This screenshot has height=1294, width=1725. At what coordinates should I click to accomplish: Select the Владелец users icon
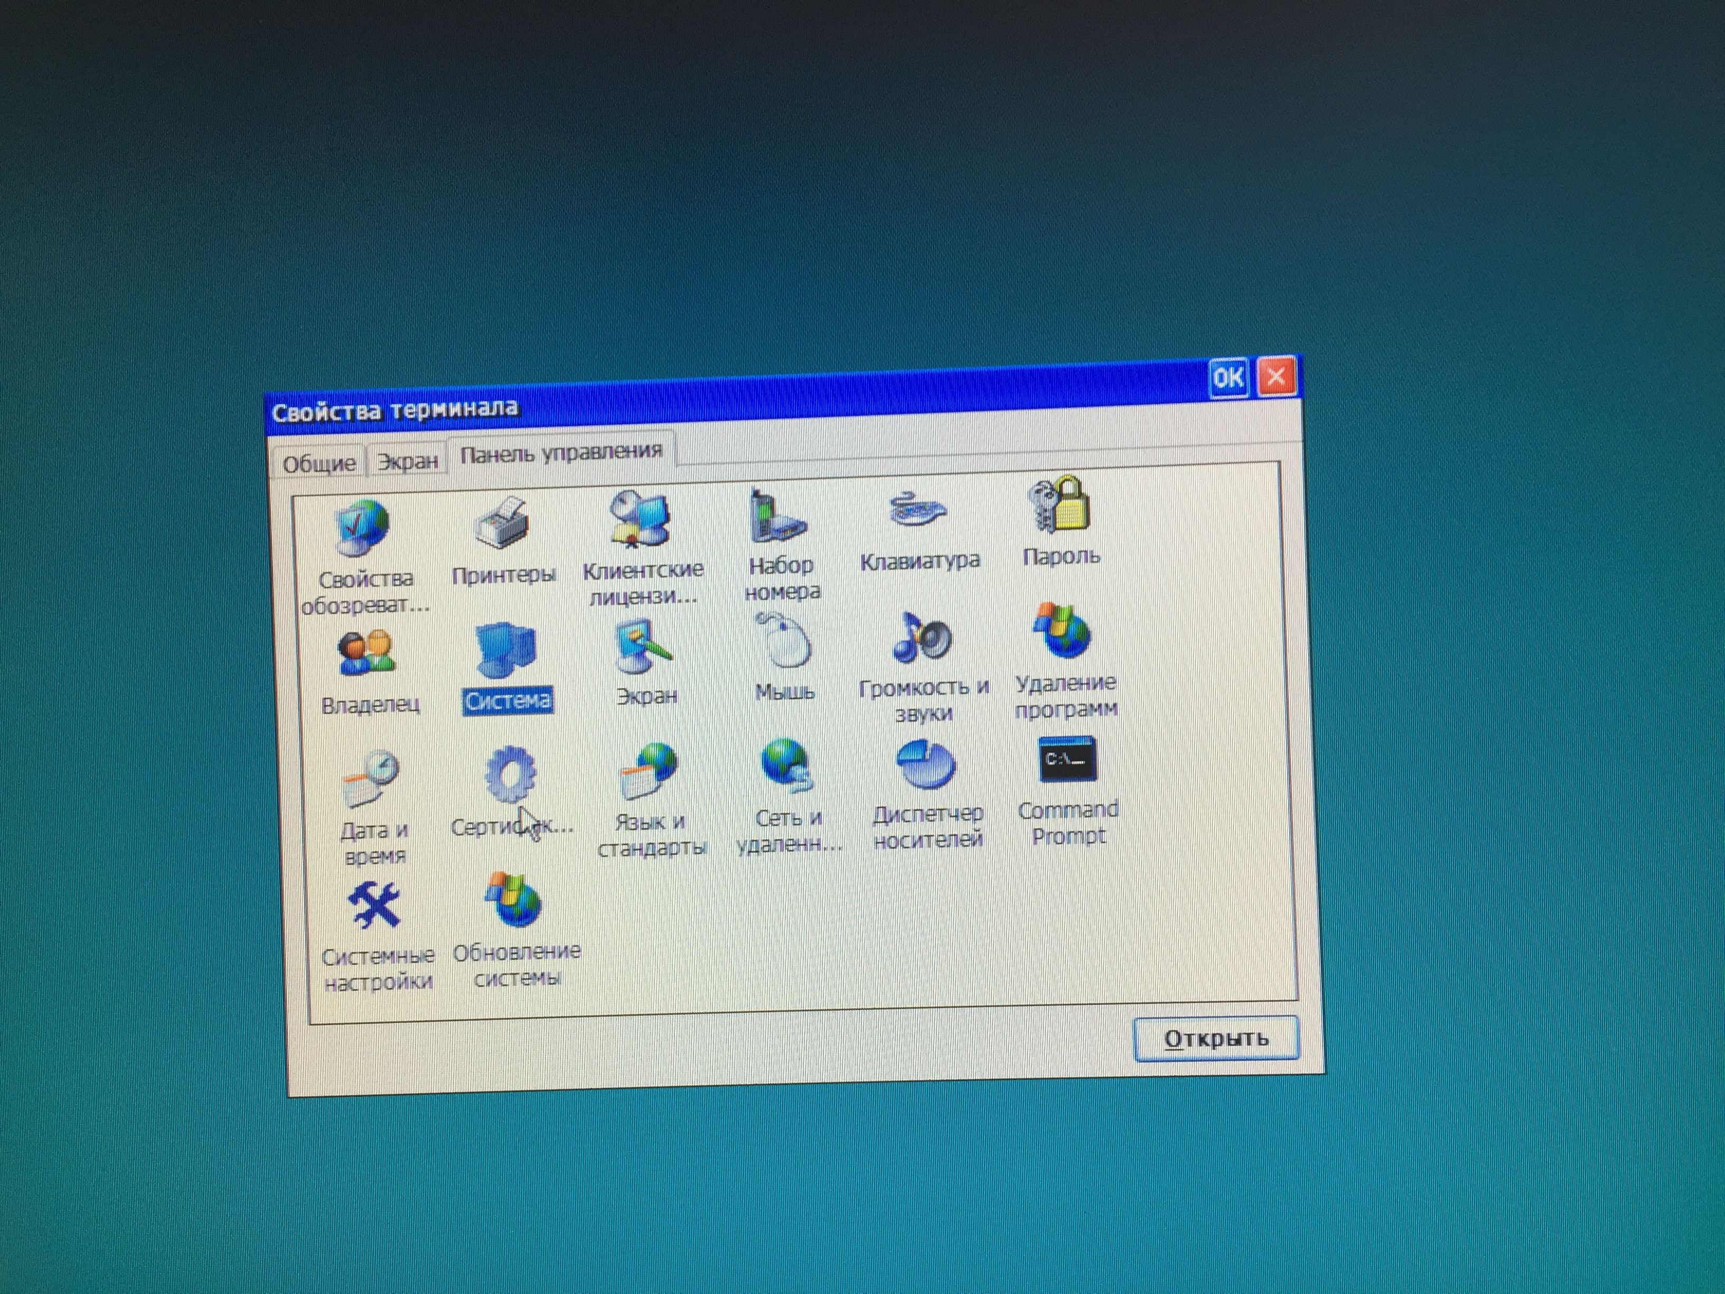coord(367,654)
